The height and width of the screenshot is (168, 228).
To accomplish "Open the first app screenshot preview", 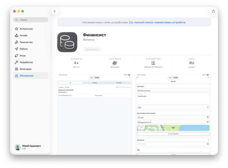I will click(95, 114).
